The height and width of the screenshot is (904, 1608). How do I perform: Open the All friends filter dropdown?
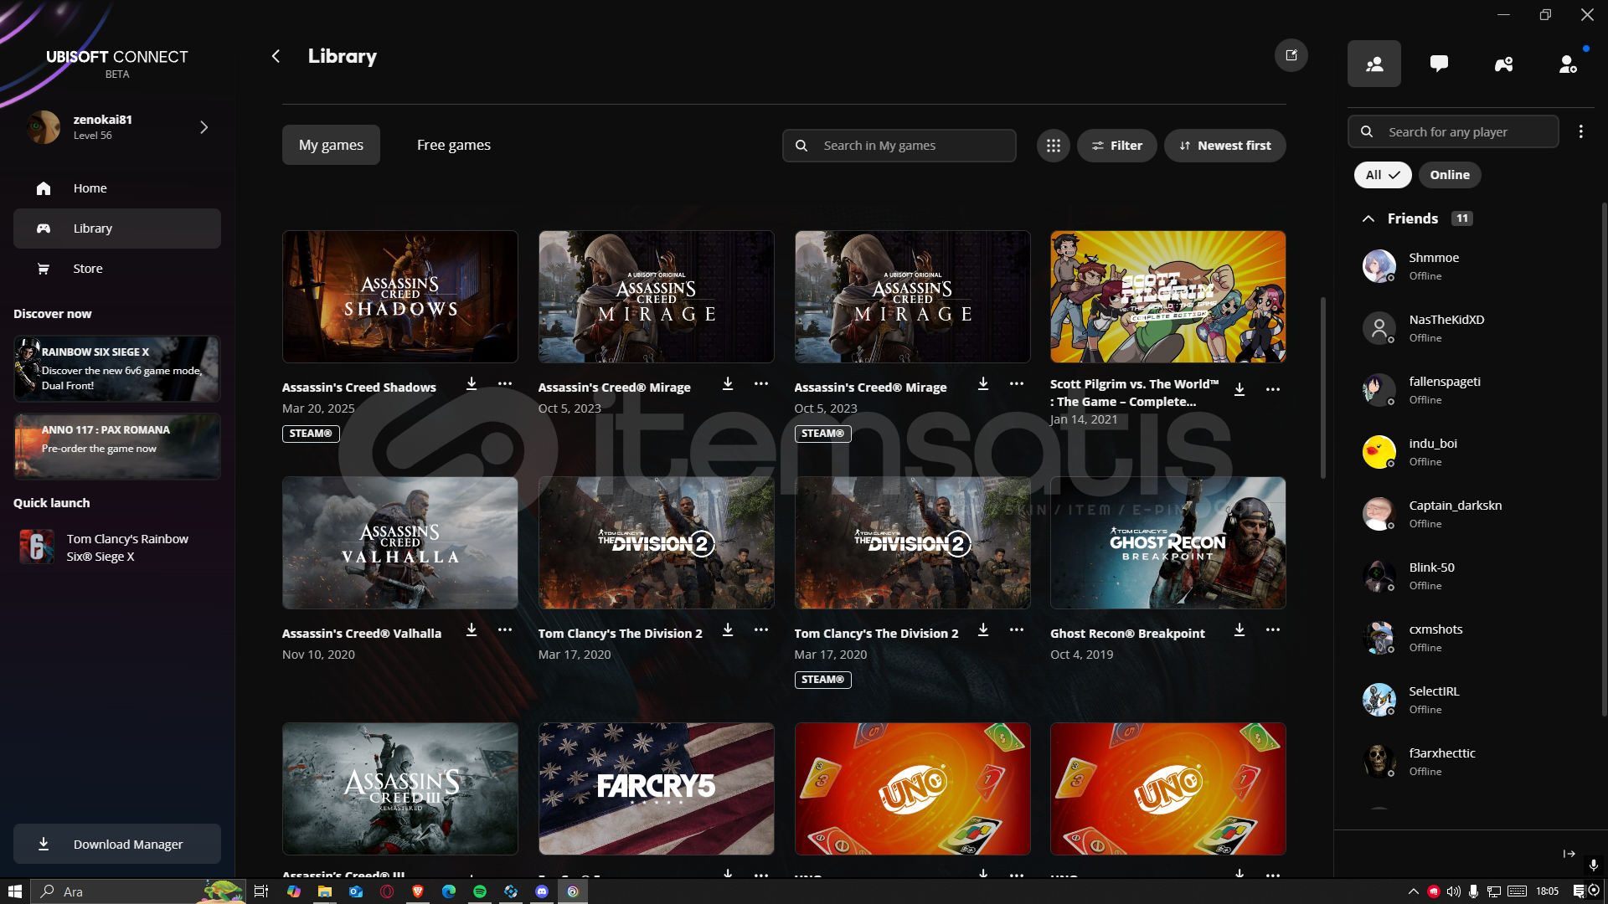[x=1382, y=175]
